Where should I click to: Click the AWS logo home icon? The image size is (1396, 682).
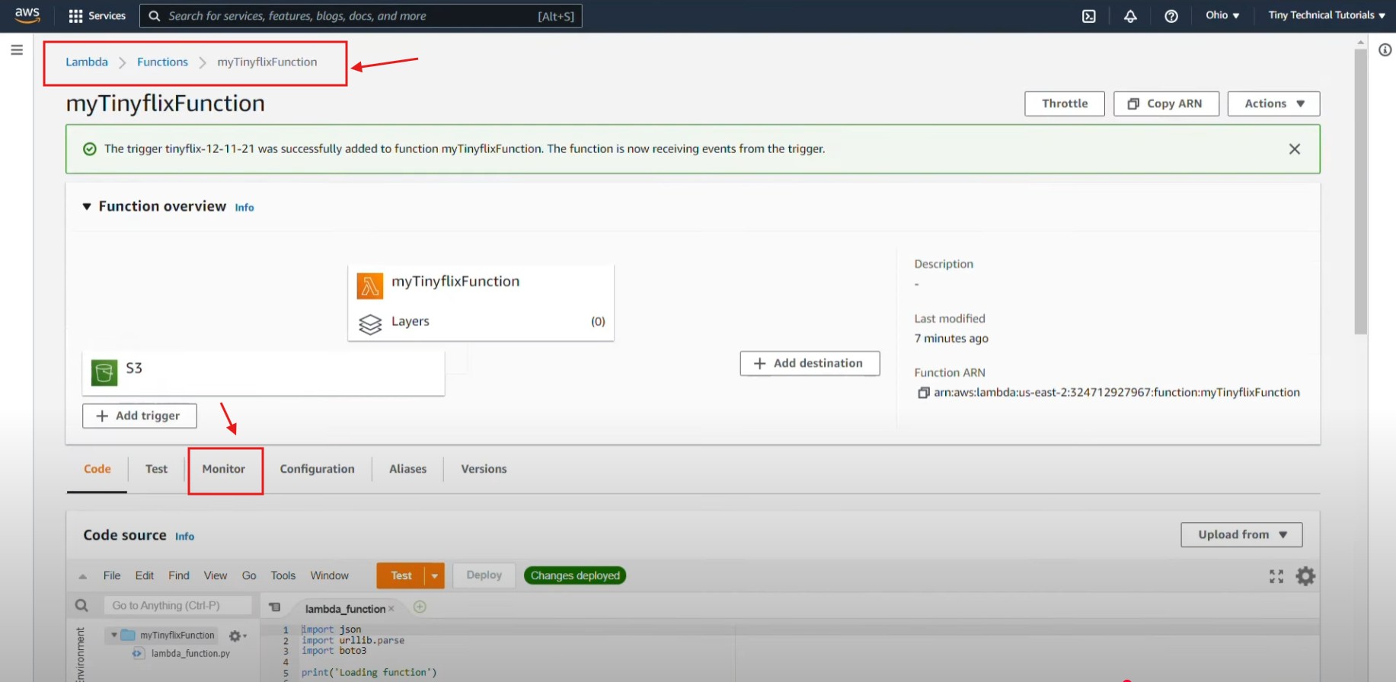coord(27,15)
